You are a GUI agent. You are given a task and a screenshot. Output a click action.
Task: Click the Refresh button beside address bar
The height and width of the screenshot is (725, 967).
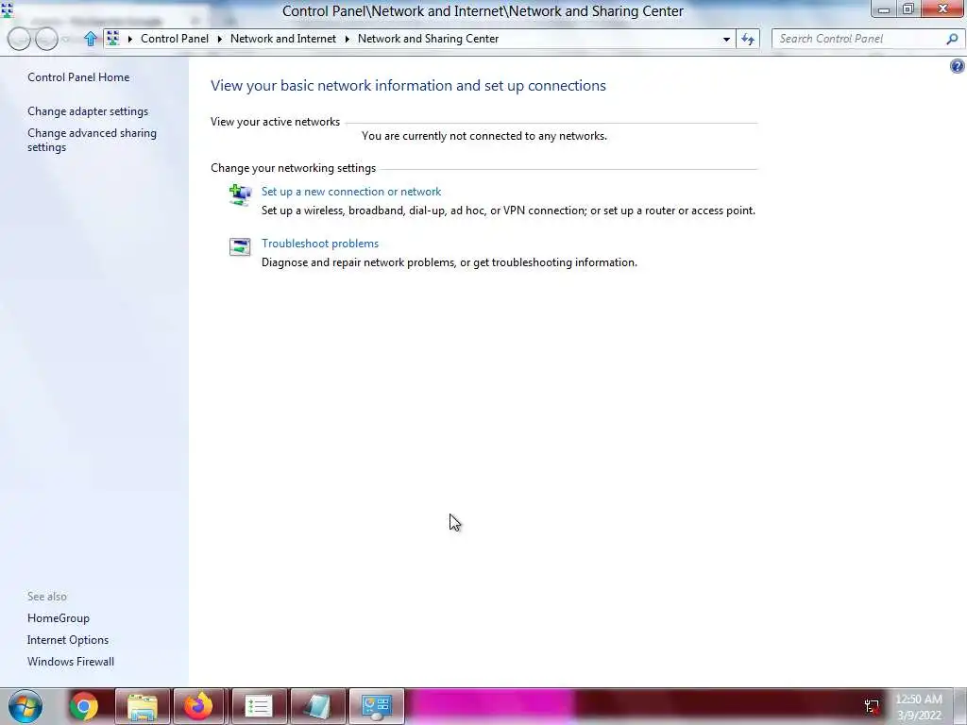pyautogui.click(x=748, y=39)
